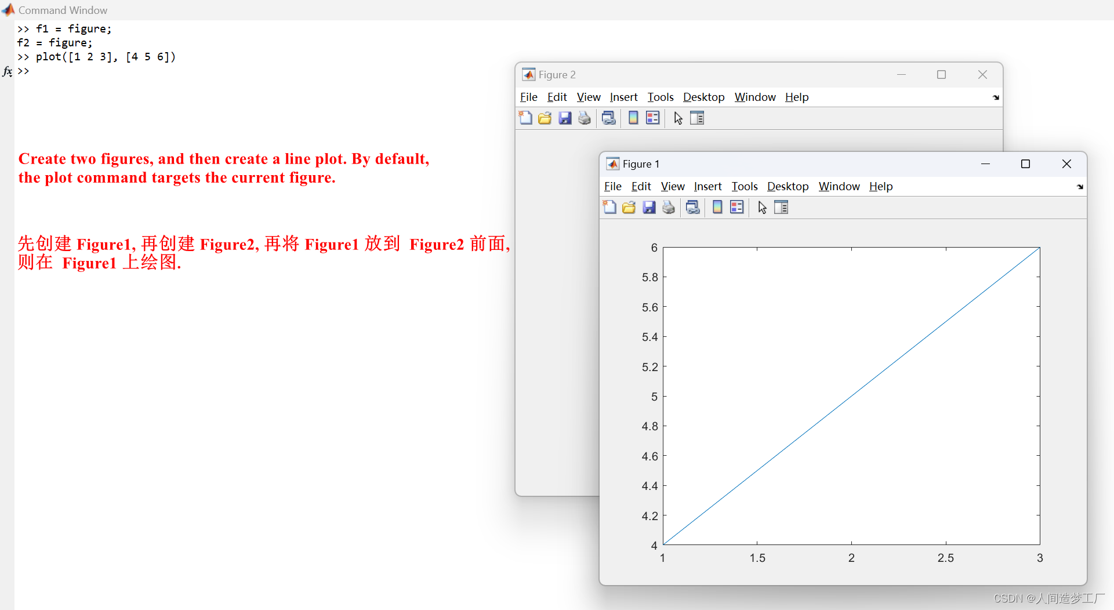1114x610 pixels.
Task: Open Desktop menu in Figure 2
Action: [x=703, y=97]
